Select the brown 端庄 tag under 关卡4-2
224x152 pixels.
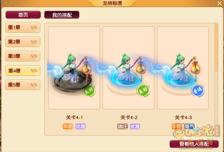(x=123, y=126)
